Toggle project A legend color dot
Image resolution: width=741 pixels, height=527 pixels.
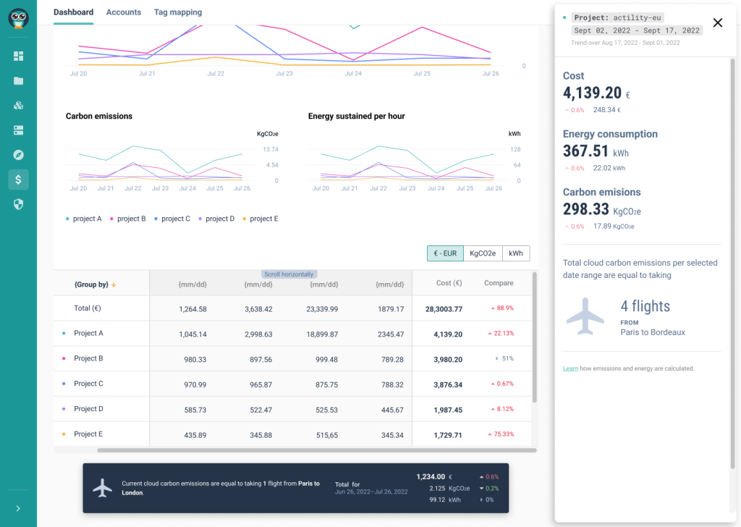(x=67, y=219)
